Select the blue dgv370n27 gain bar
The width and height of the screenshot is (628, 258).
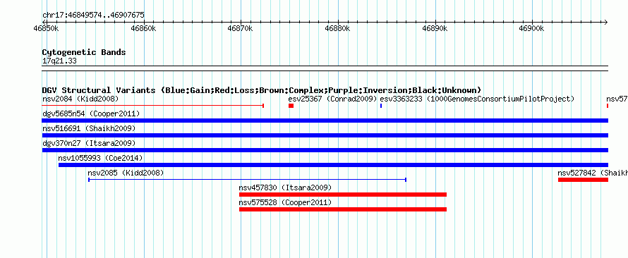(325, 150)
